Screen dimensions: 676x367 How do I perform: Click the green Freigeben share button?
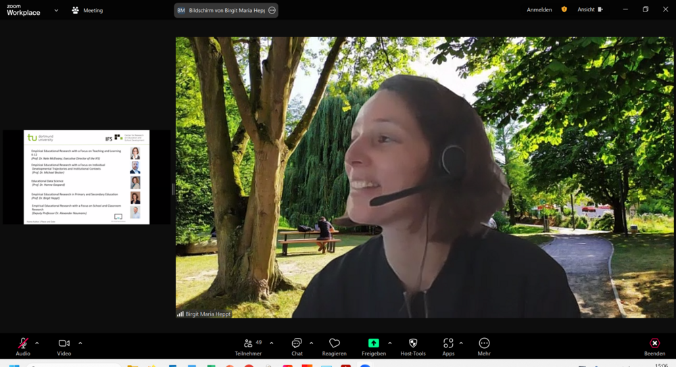tap(373, 343)
